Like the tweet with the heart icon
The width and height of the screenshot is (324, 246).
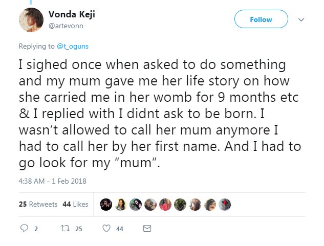(x=107, y=229)
